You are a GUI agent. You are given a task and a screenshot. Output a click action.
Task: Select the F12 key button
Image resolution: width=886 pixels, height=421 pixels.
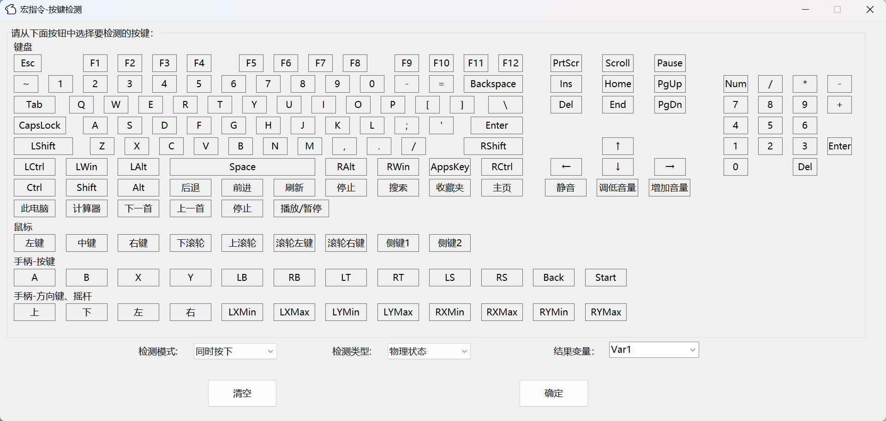(510, 63)
